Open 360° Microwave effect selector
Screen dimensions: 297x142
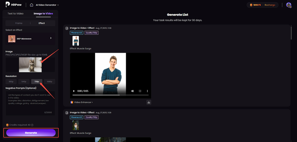coord(30,38)
